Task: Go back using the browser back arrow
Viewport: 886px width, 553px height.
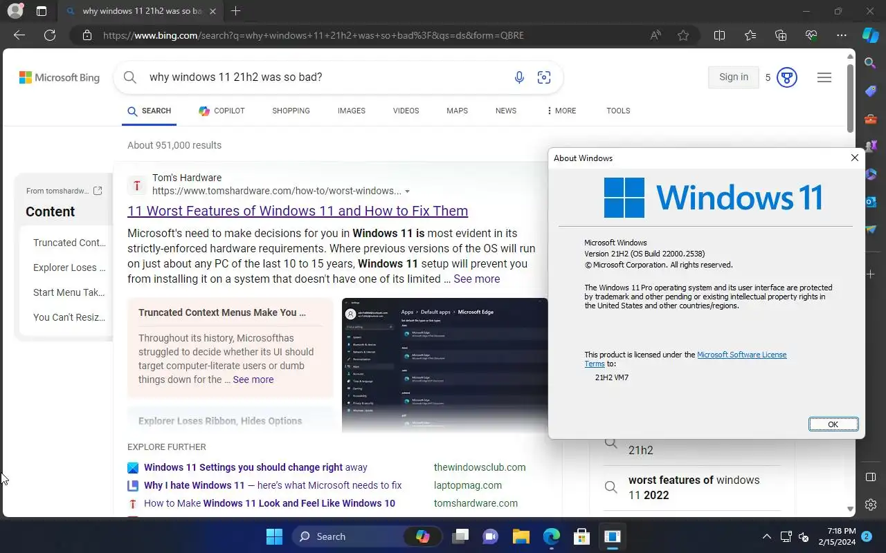Action: pyautogui.click(x=19, y=35)
